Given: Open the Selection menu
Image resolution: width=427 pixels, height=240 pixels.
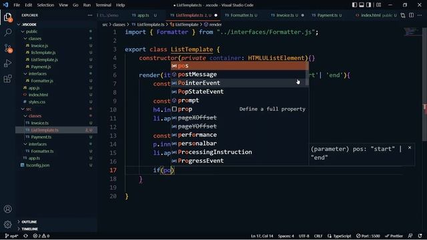Looking at the screenshot, I should (45, 5).
